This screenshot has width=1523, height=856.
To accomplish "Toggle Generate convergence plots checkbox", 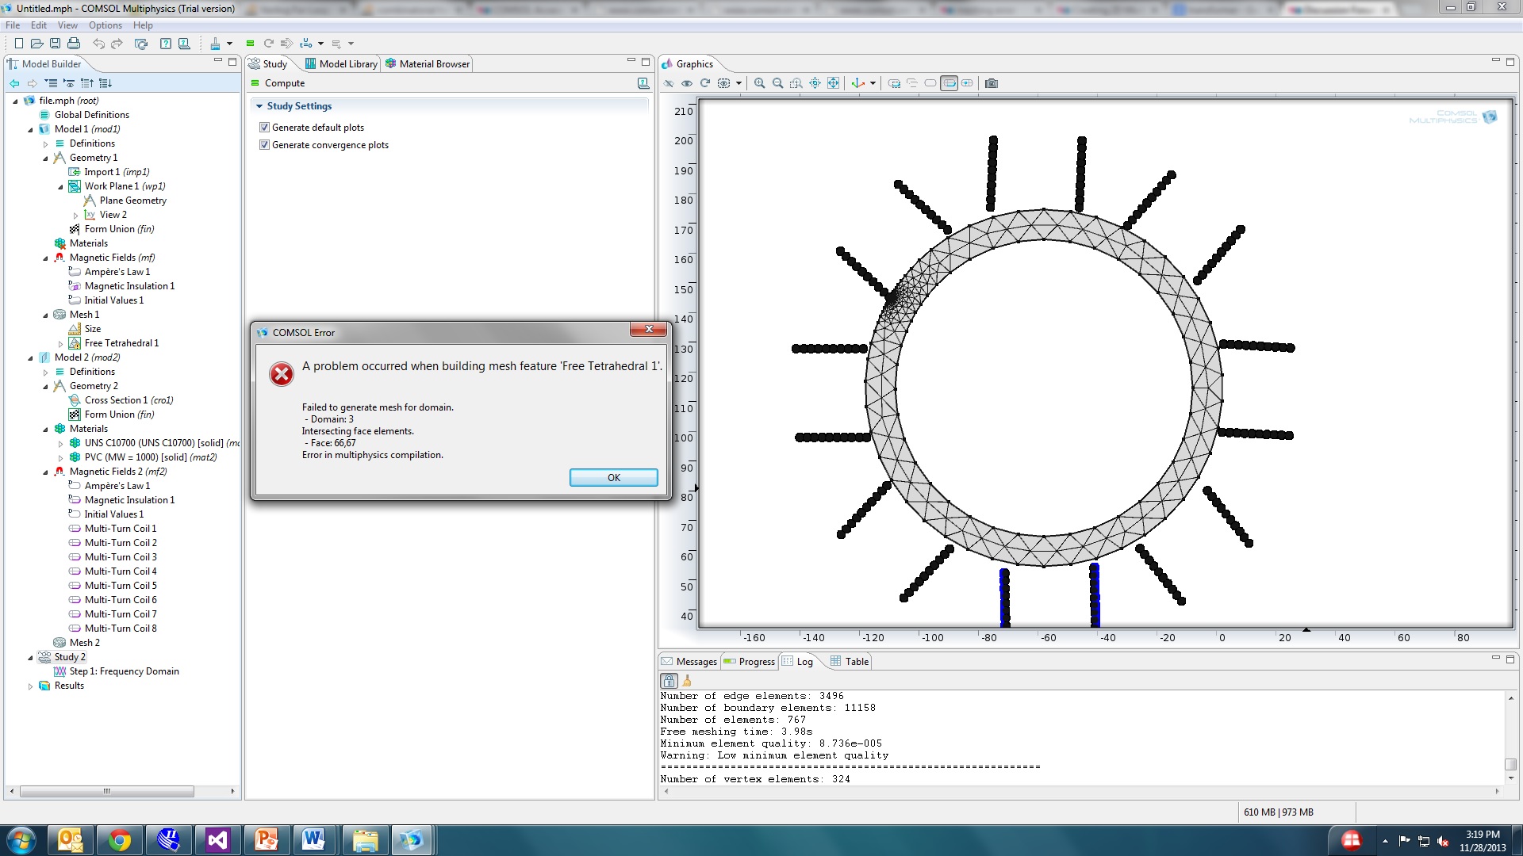I will click(x=265, y=145).
